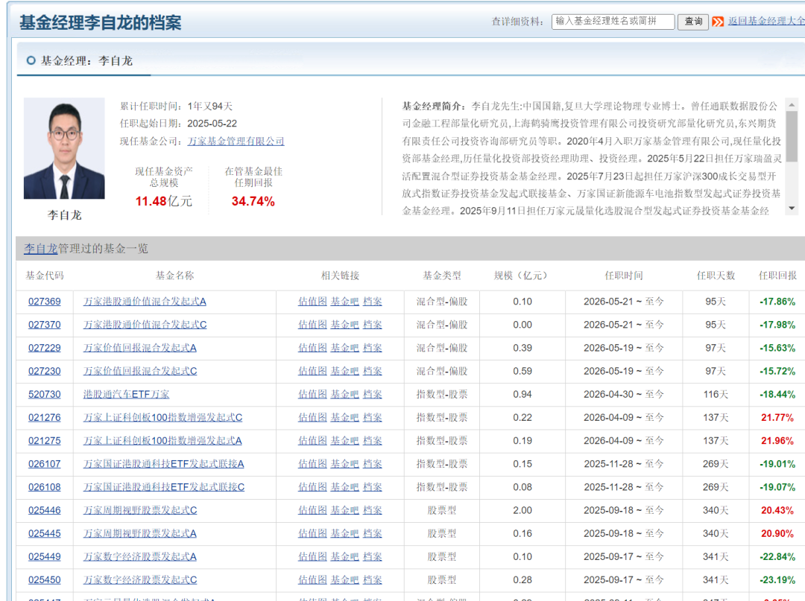The width and height of the screenshot is (805, 601).
Task: Open 万家周期视野股票发起式A fund page
Action: pos(139,533)
